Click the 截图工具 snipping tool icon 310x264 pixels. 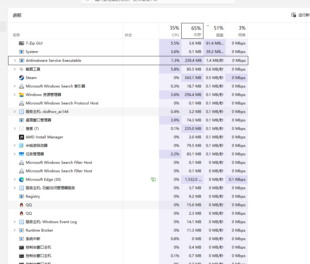point(21,69)
